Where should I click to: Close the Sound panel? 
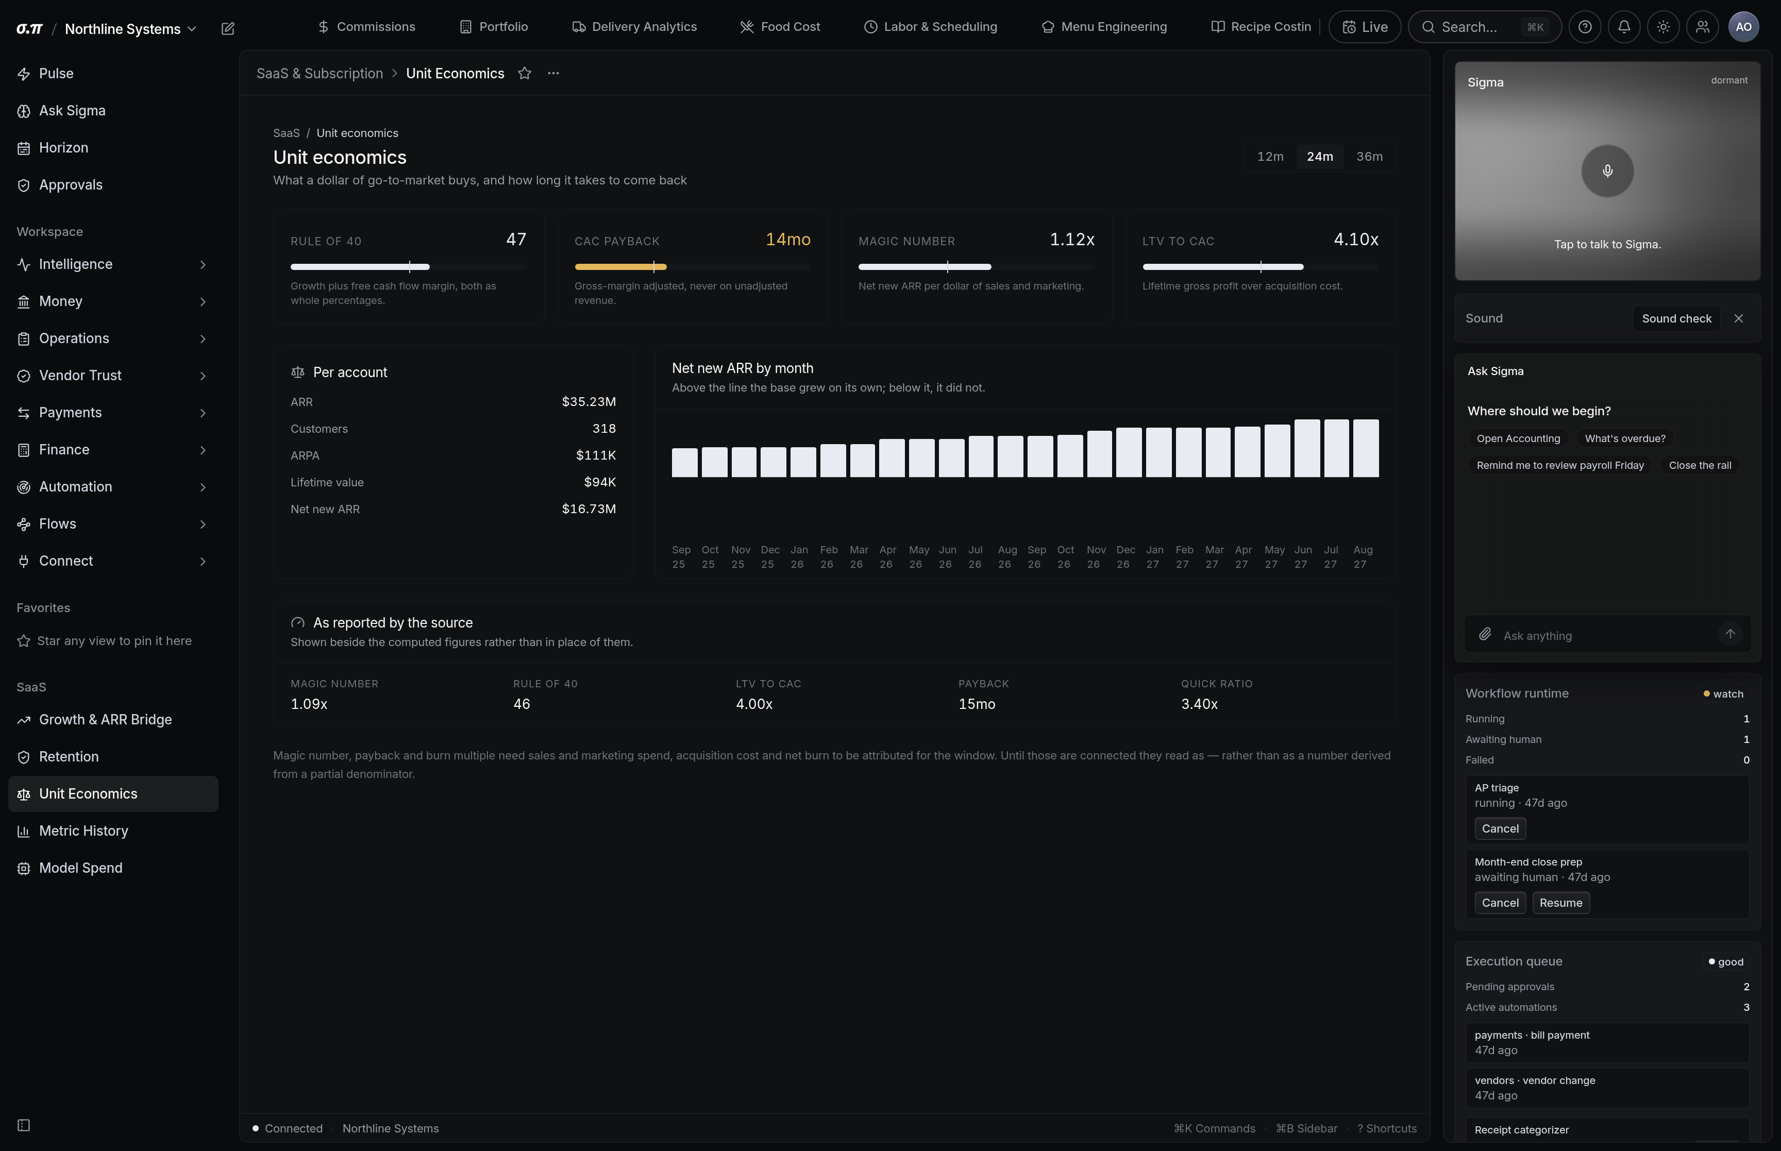coord(1738,318)
